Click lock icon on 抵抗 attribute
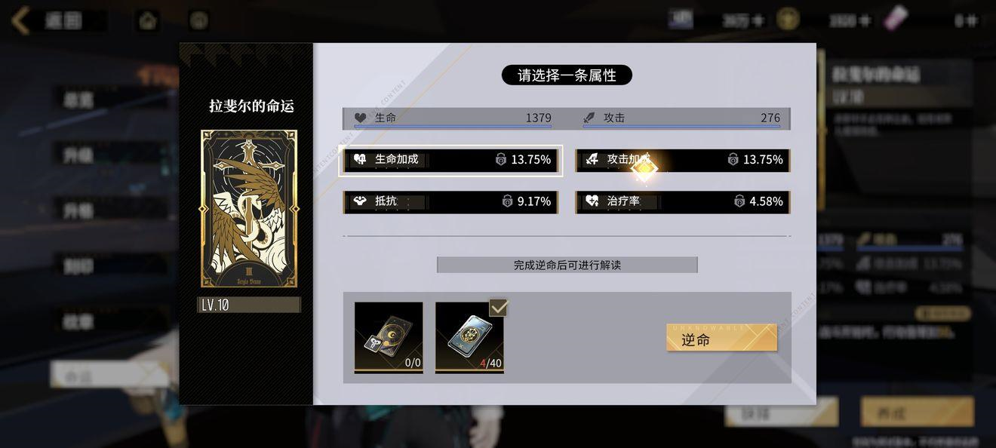The height and width of the screenshot is (448, 996). pyautogui.click(x=507, y=201)
